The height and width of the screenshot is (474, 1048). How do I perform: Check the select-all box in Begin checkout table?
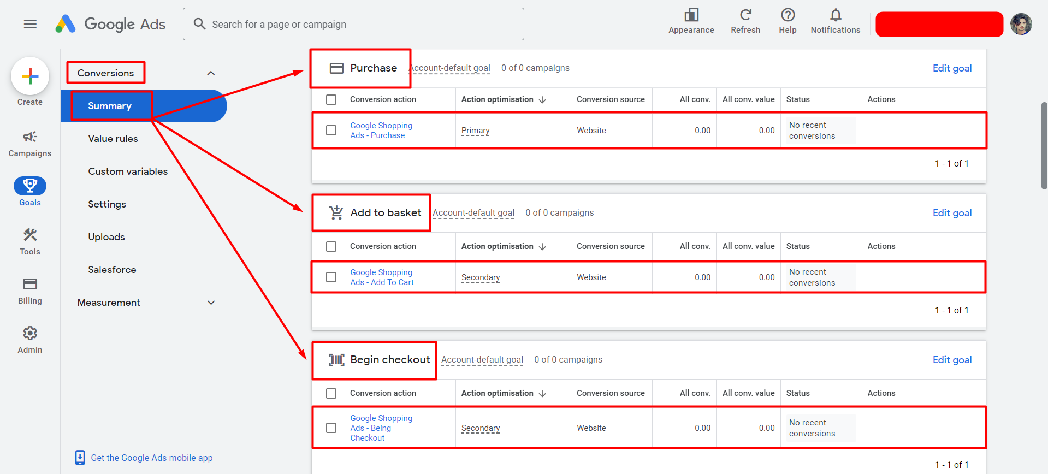pyautogui.click(x=331, y=393)
